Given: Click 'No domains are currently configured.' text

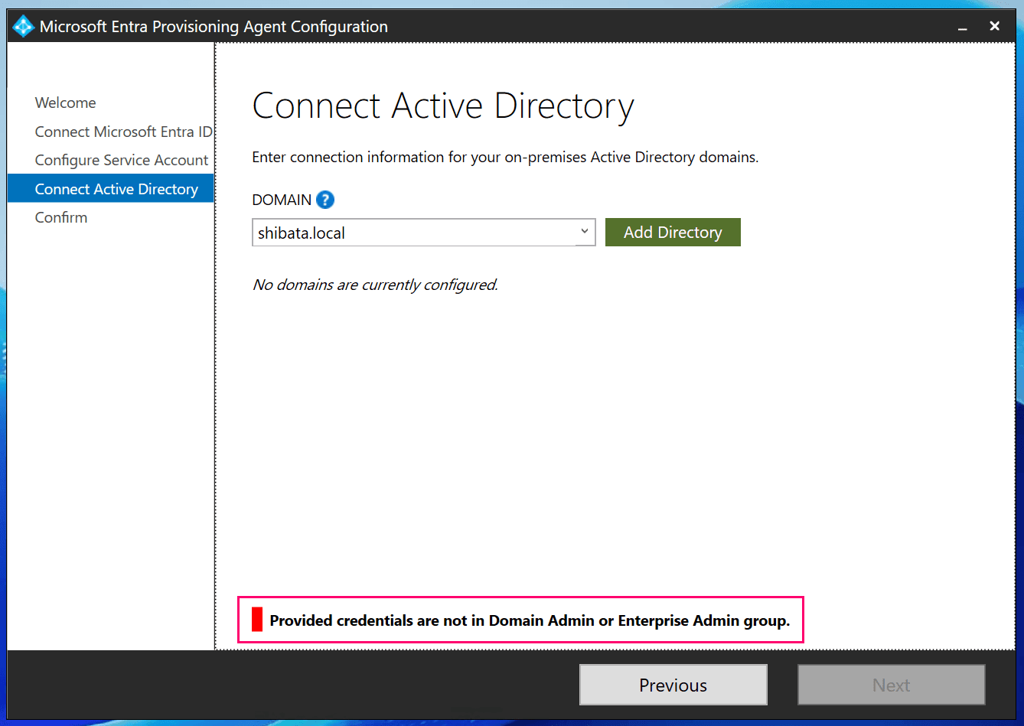Looking at the screenshot, I should pos(375,285).
